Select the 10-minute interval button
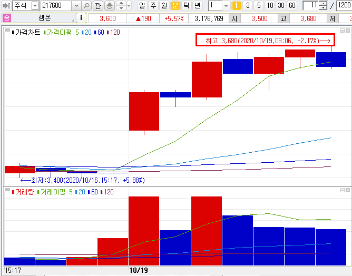 [270, 5]
